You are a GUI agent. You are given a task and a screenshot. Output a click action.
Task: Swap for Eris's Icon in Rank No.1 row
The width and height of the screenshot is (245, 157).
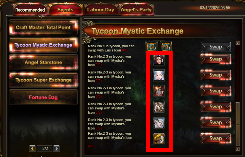click(215, 47)
